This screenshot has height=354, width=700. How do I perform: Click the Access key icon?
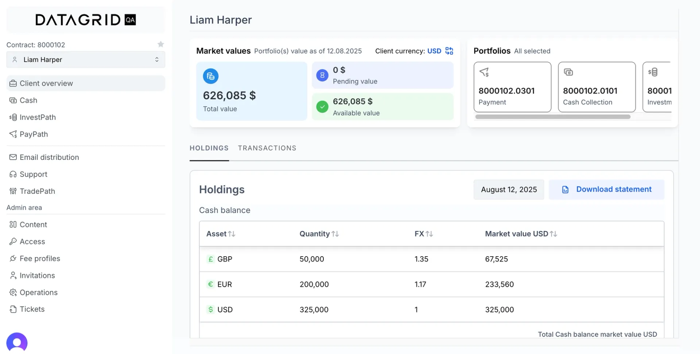(x=13, y=242)
